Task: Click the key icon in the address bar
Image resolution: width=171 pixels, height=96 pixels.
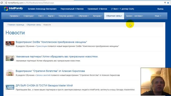Action: tap(165, 3)
